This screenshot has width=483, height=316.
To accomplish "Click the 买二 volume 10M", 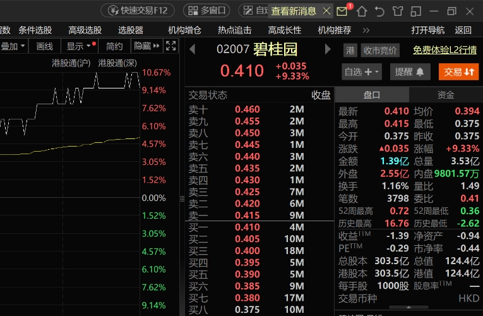I will [x=294, y=239].
